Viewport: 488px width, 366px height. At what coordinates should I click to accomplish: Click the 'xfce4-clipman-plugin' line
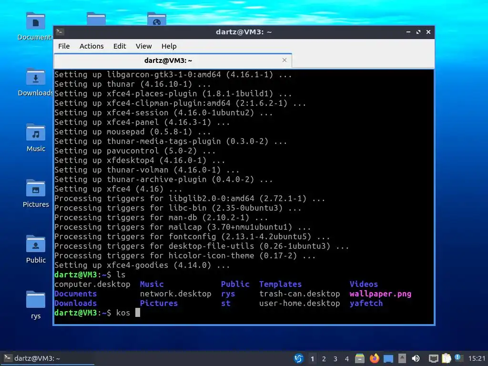pos(180,103)
